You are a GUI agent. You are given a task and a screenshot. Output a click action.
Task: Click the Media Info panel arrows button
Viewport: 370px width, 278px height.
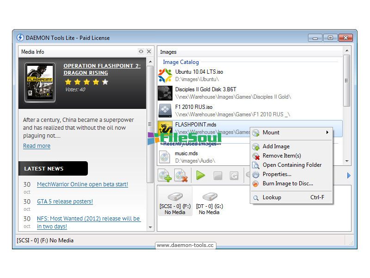[141, 51]
